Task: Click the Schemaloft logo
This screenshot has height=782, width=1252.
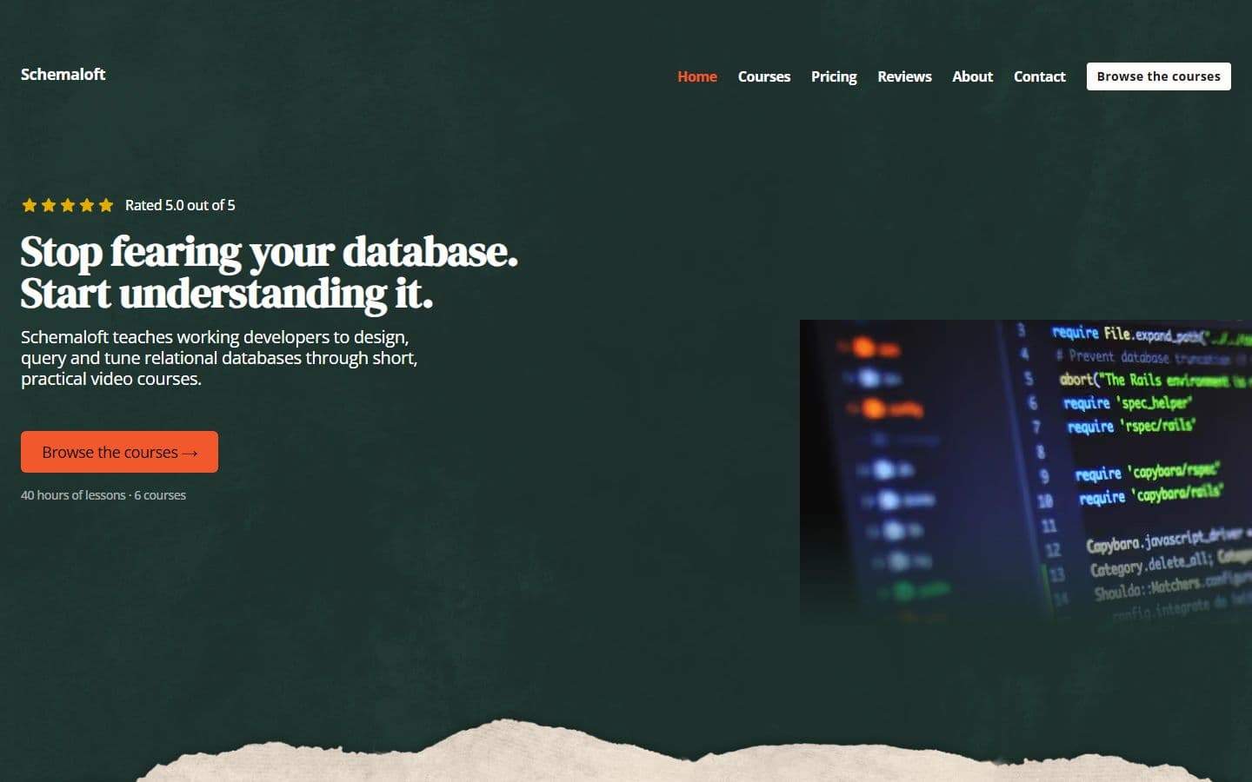Action: [x=63, y=75]
